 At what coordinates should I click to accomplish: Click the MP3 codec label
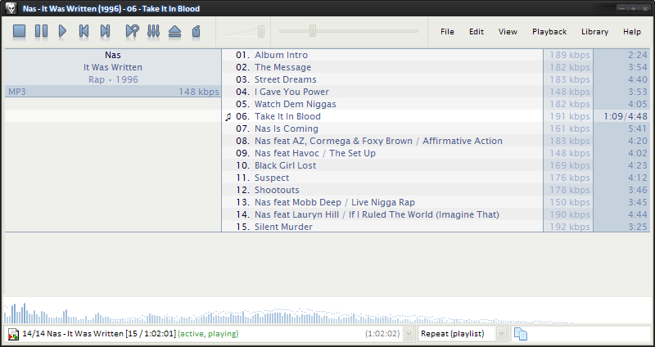(x=17, y=92)
